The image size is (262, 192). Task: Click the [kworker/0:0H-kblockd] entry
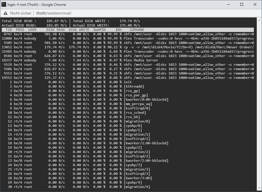point(146,99)
